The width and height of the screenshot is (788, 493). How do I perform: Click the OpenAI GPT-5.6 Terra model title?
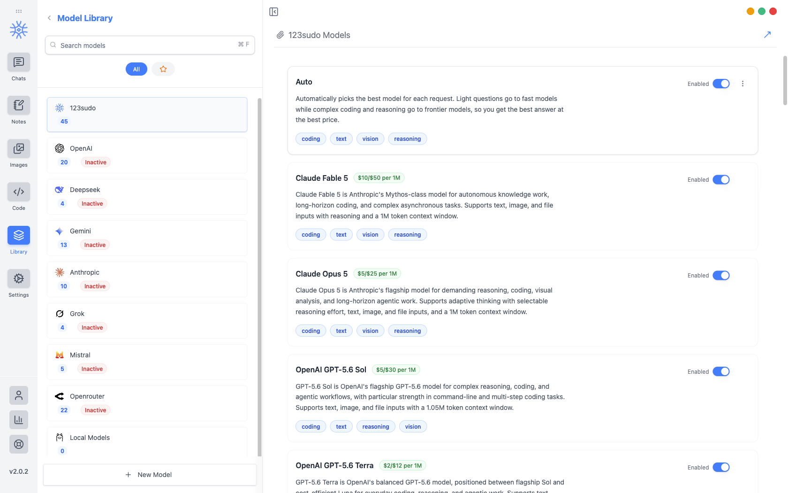coord(334,466)
